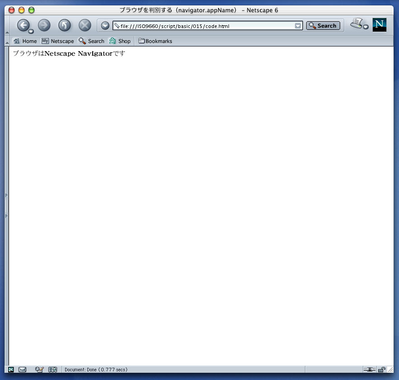Open Composer from the status bar icon

click(39, 369)
